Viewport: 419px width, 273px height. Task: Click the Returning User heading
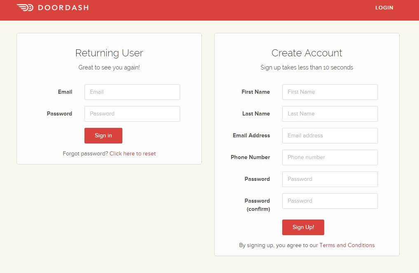[x=109, y=53]
